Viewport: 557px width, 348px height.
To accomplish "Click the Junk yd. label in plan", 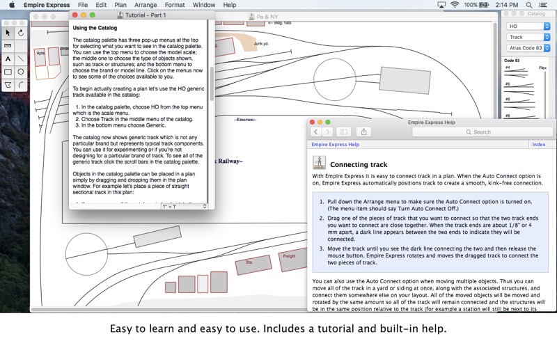I will point(262,44).
